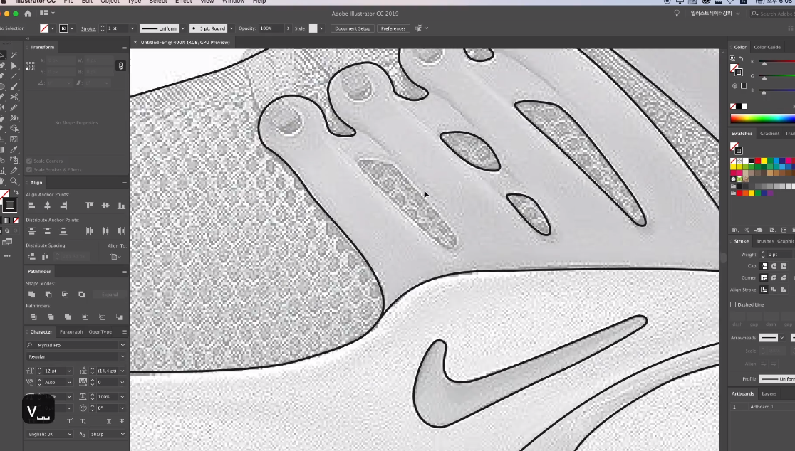Toggle Scale Corners checkbox
This screenshot has height=451, width=795.
(29, 161)
